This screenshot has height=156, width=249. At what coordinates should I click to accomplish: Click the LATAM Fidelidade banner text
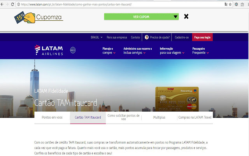(51, 91)
